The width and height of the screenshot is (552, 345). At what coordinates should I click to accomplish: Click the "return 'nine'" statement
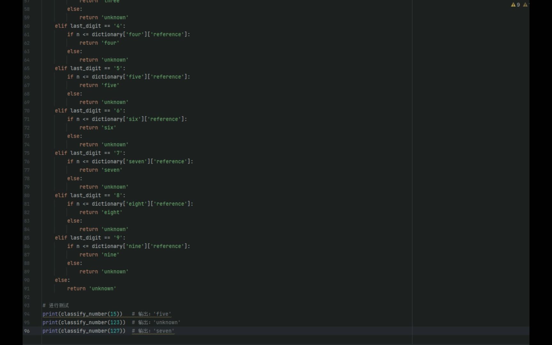pos(99,255)
